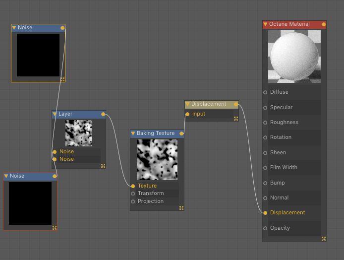Click the first Noise input port on Layer

click(x=55, y=152)
